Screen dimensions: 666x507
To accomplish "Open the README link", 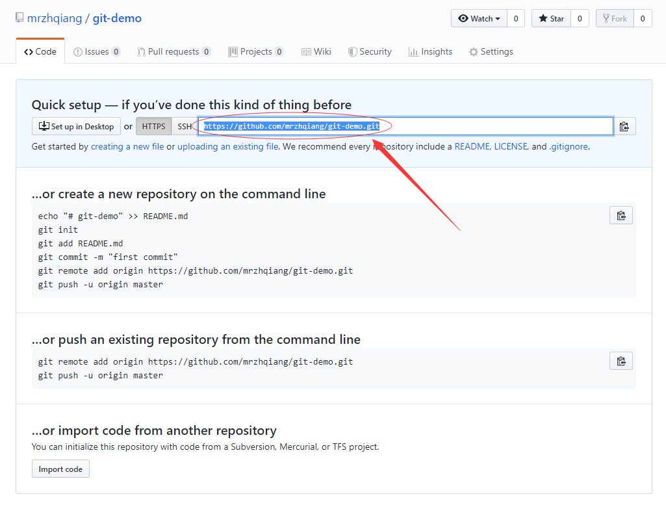I will (472, 147).
